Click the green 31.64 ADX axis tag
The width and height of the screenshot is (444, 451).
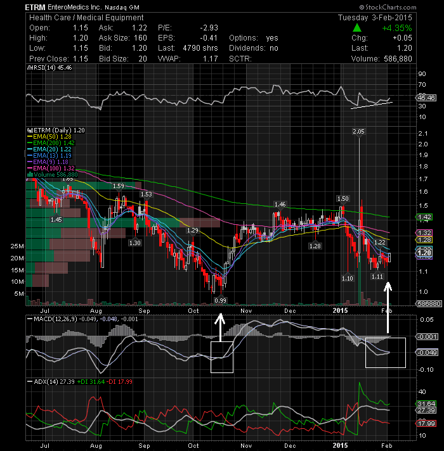(426, 404)
